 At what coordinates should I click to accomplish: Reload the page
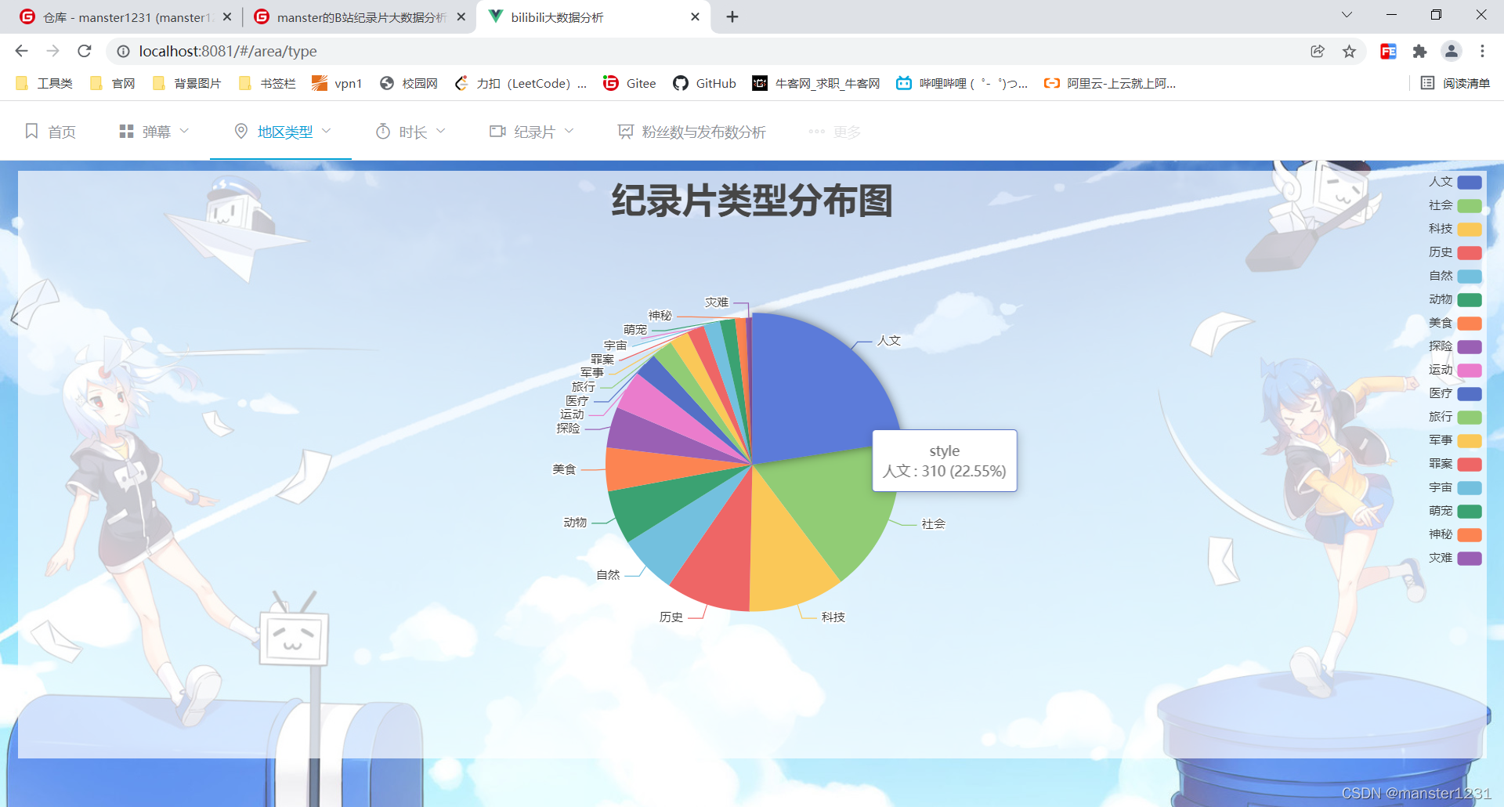click(85, 51)
